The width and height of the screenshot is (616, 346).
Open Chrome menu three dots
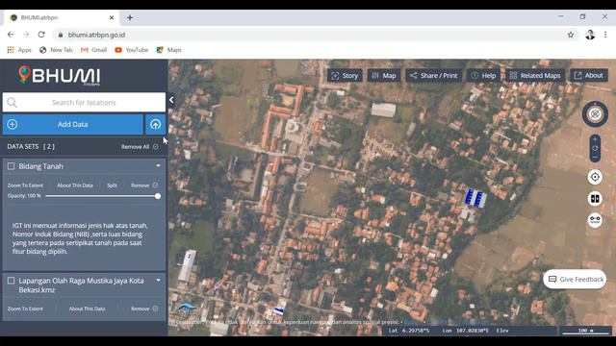click(605, 35)
